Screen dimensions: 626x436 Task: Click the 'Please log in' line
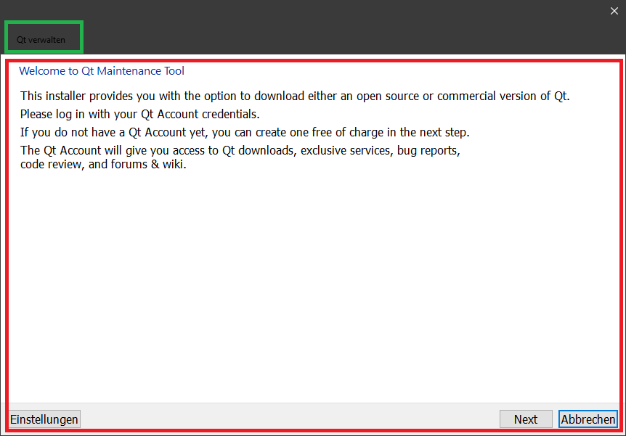[140, 115]
